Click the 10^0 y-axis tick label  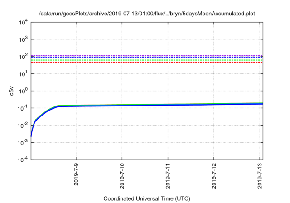coord(23,91)
